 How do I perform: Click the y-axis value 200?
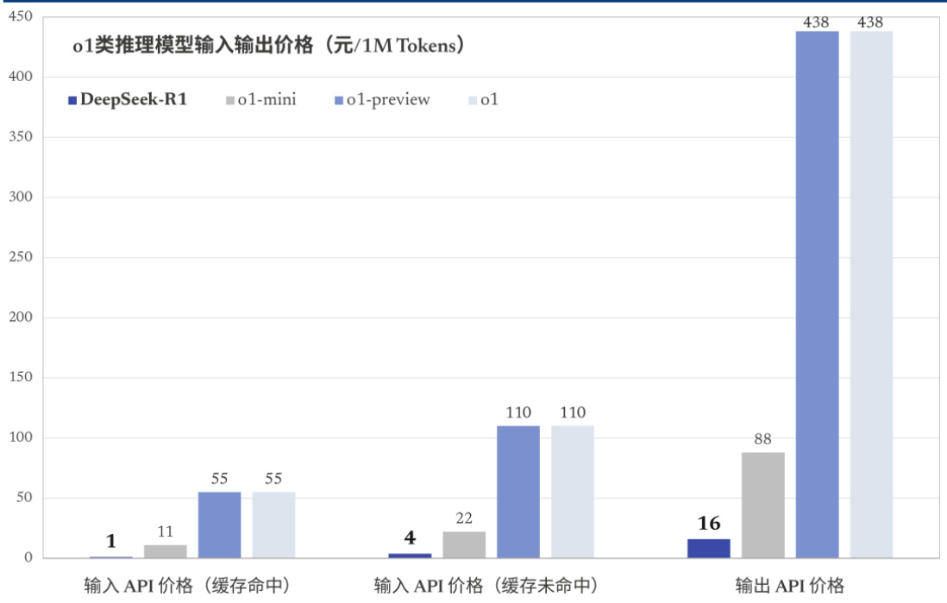click(21, 317)
